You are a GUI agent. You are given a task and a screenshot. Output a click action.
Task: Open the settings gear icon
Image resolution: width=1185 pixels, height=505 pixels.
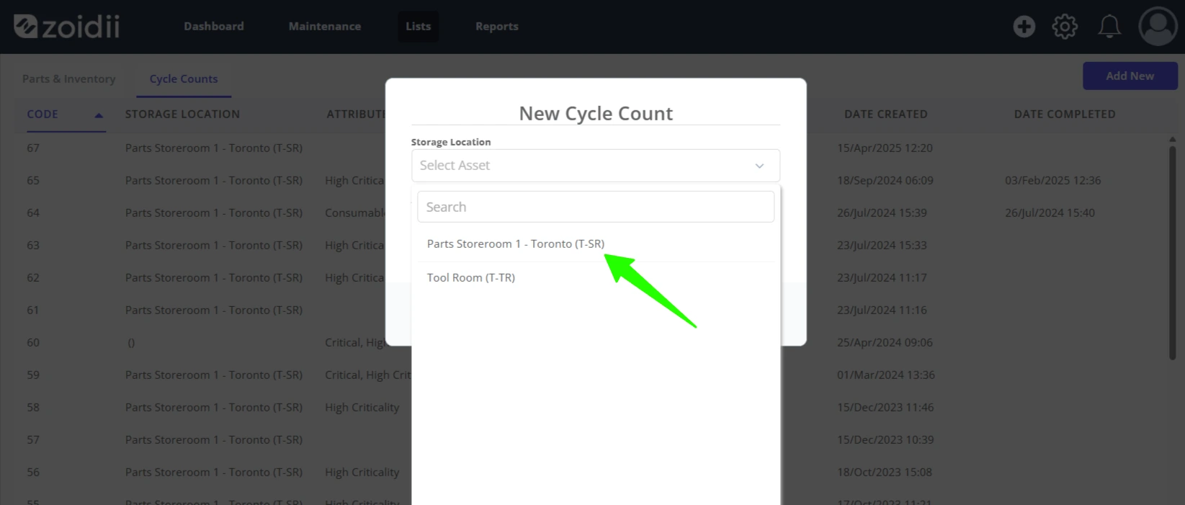1065,27
